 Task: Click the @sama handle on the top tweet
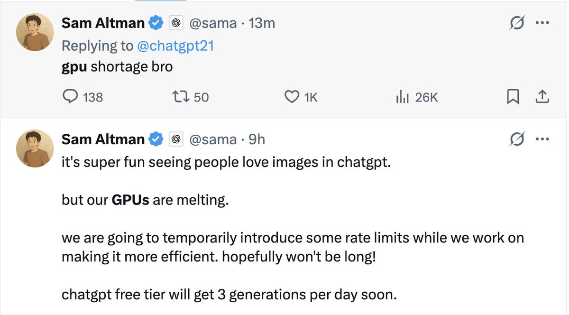[x=213, y=23]
